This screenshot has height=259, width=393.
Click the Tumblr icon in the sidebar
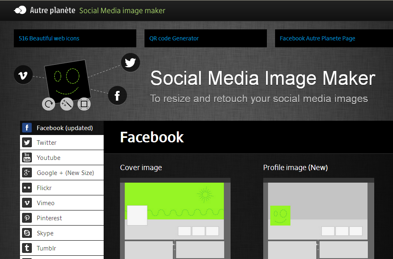pyautogui.click(x=27, y=248)
